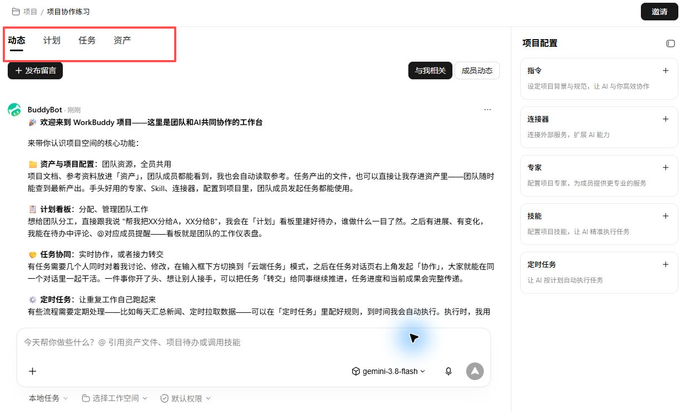
Task: Click the 资产与项目配置 paragraph heading
Action: click(68, 164)
